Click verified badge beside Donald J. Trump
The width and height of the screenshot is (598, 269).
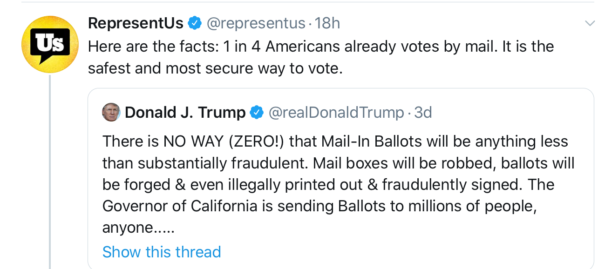click(257, 113)
